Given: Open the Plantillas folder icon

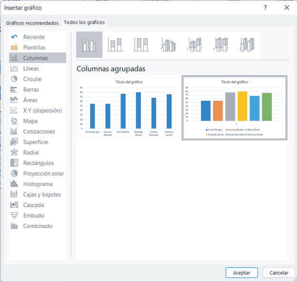Looking at the screenshot, I should pos(14,47).
